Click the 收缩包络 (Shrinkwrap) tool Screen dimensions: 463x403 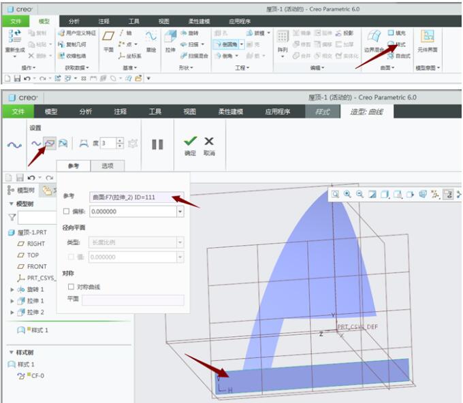[x=72, y=56]
